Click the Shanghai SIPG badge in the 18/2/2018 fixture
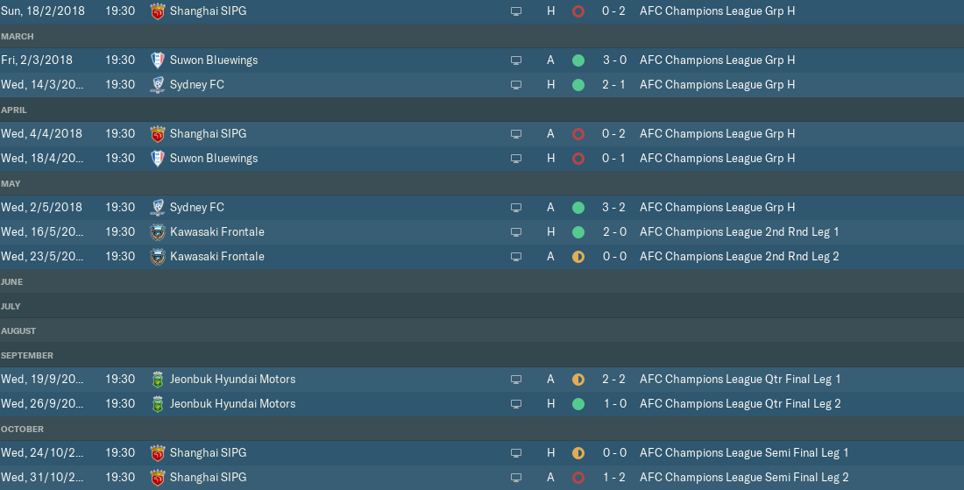The height and width of the screenshot is (490, 964). click(158, 11)
